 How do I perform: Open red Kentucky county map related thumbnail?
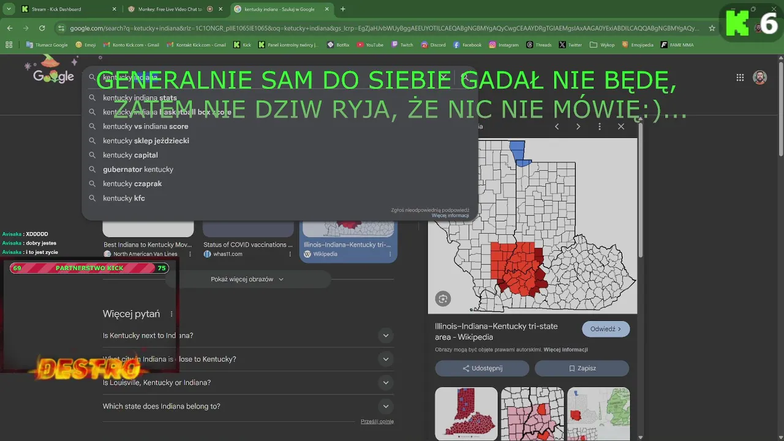(466, 413)
